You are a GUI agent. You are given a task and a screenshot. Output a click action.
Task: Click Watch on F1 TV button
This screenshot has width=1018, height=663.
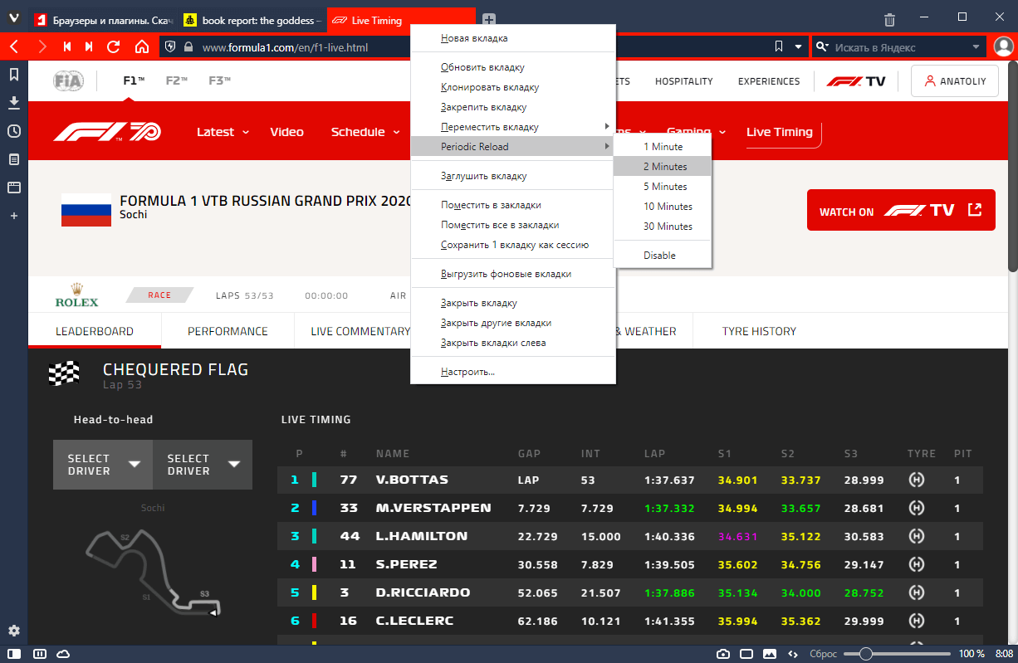coord(901,211)
